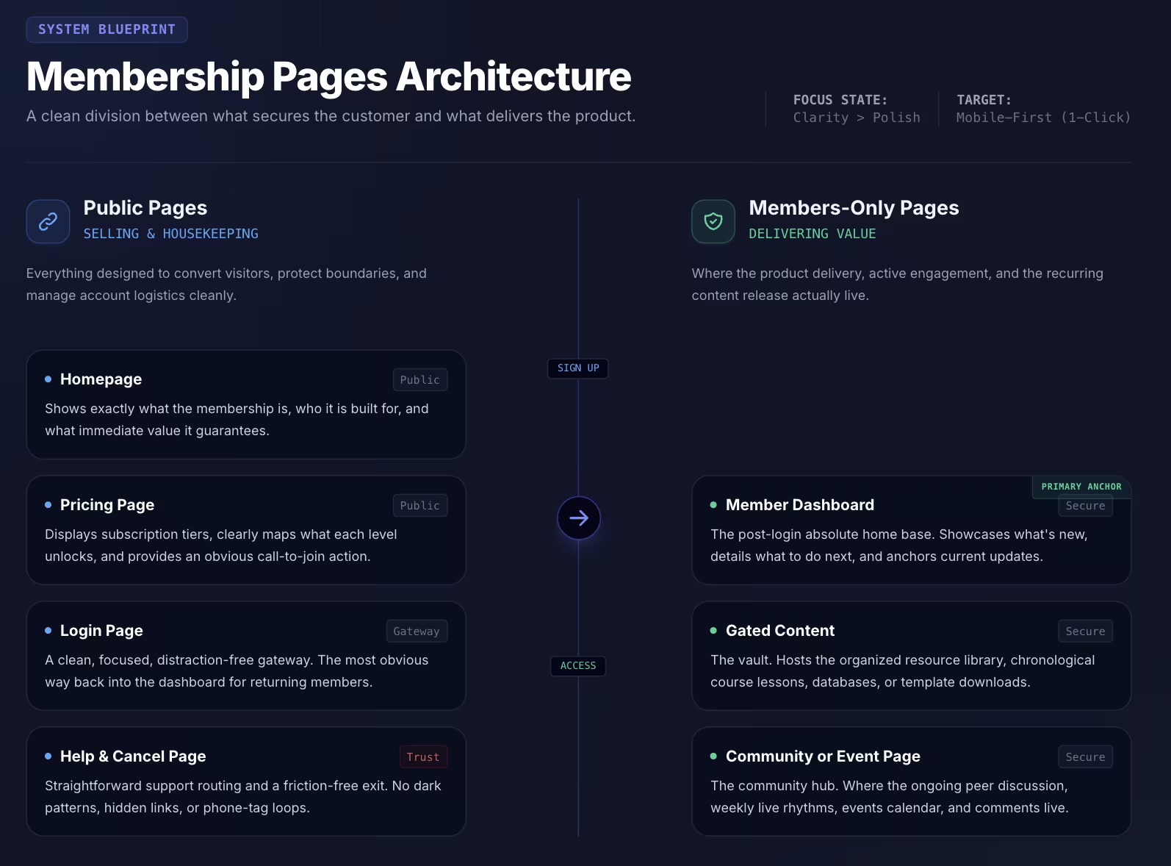This screenshot has width=1171, height=866.
Task: Select the Homepage card title
Action: [x=101, y=379]
